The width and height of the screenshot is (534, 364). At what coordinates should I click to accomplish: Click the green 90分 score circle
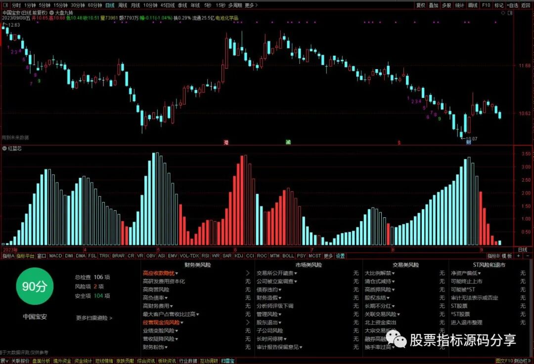pos(35,286)
